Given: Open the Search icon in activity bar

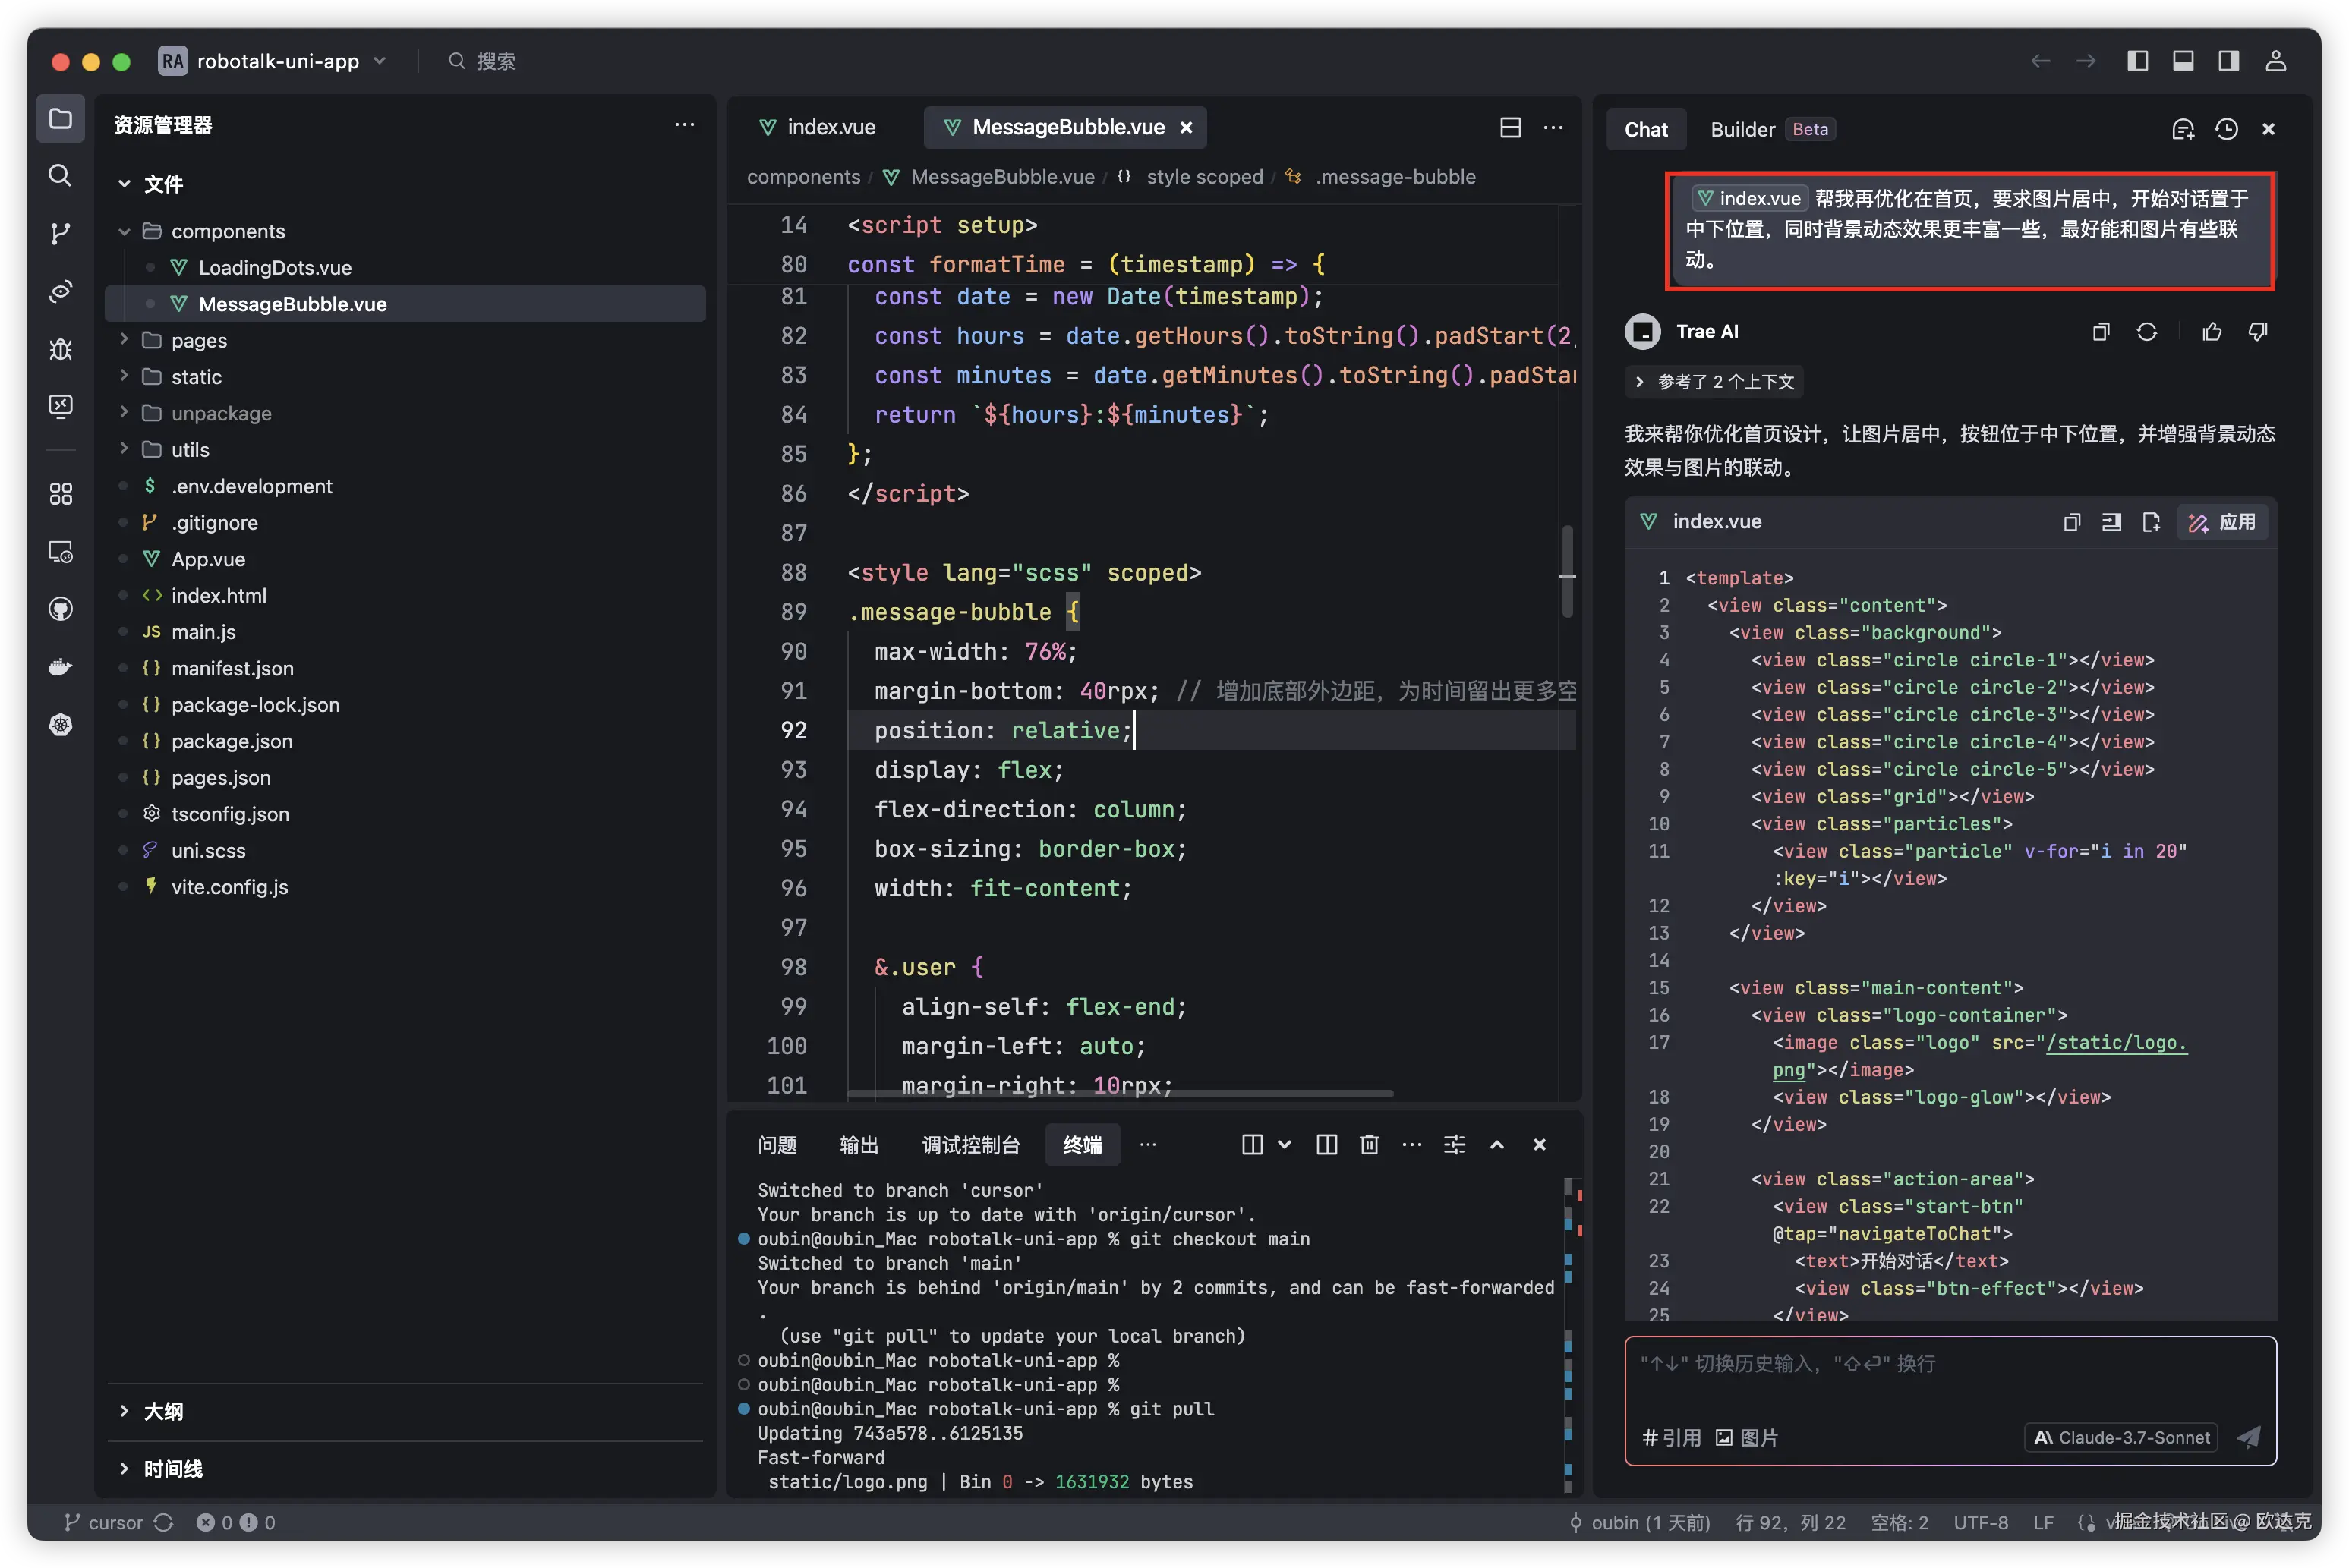Looking at the screenshot, I should click(60, 176).
